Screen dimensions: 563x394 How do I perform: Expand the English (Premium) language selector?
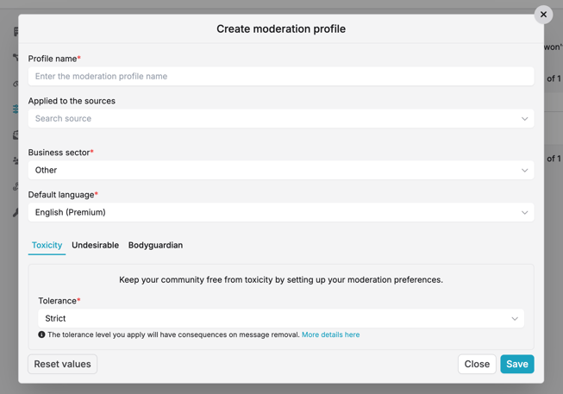280,212
